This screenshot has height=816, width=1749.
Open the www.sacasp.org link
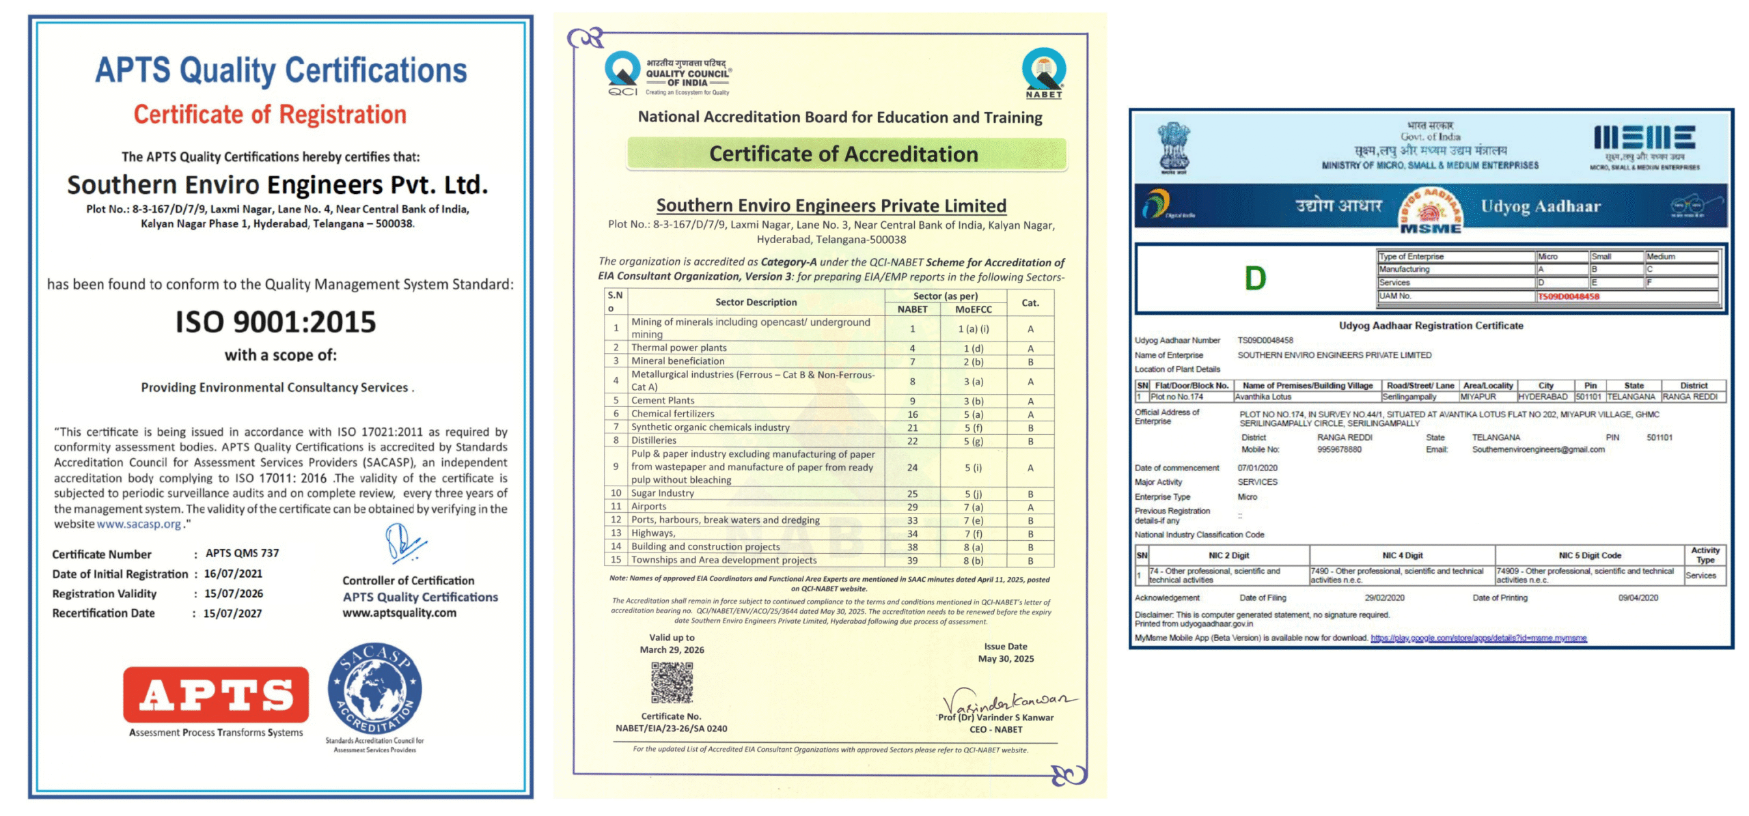pos(139,524)
